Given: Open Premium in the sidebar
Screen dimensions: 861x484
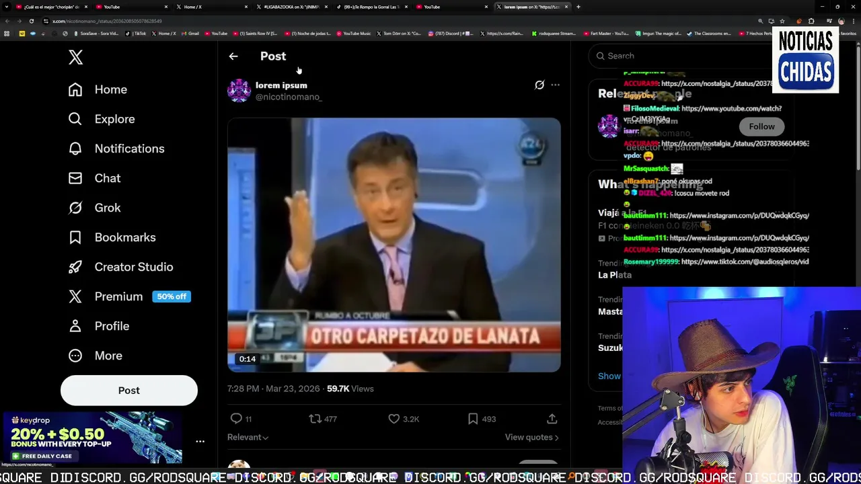Looking at the screenshot, I should click(x=106, y=296).
